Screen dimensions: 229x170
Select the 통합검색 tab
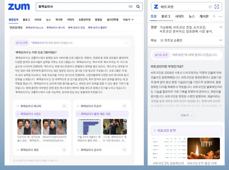[14, 20]
